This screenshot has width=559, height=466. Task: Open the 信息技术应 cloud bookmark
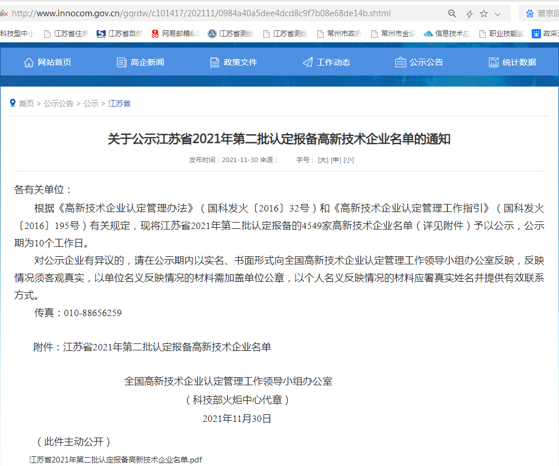coord(446,34)
